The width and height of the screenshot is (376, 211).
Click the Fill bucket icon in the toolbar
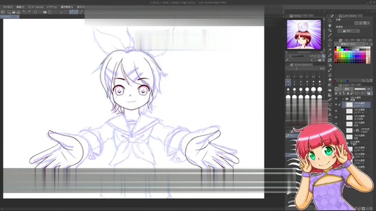[45, 12]
